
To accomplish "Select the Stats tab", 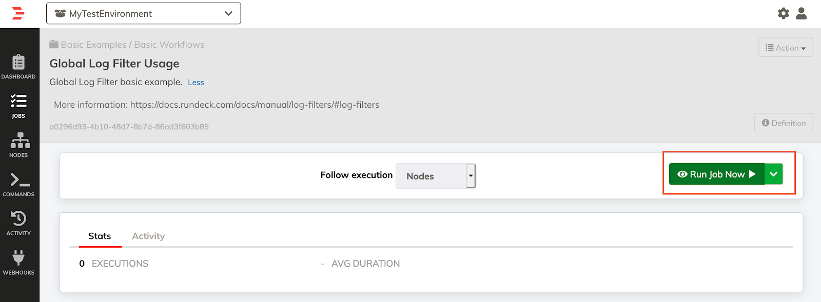I will point(100,236).
